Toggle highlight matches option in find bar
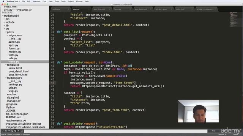 pyautogui.click(x=22, y=131)
